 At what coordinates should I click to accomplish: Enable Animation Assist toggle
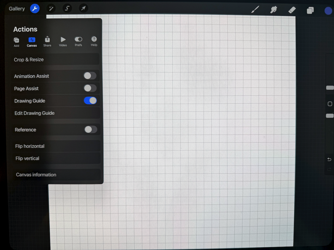click(x=90, y=76)
